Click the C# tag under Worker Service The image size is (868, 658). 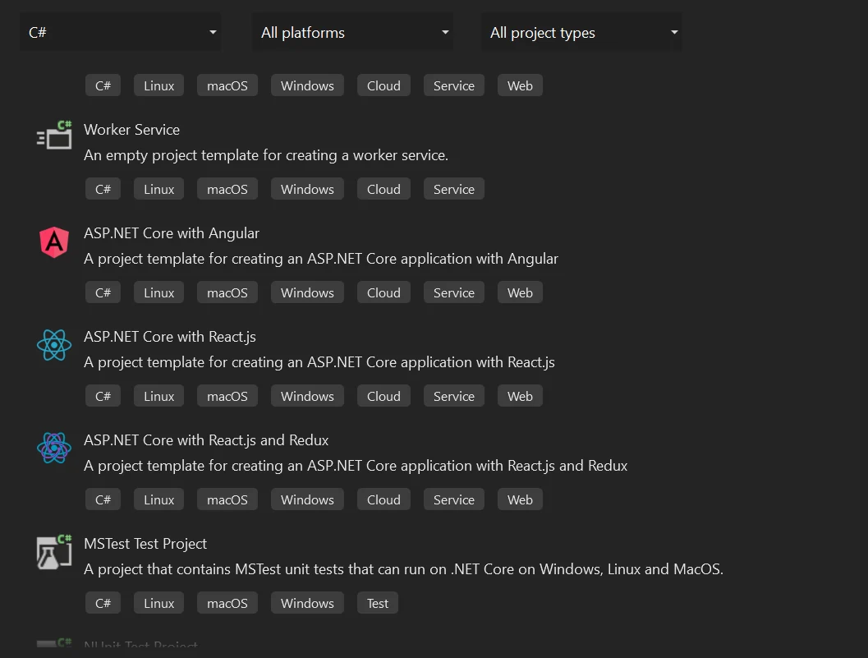[103, 189]
